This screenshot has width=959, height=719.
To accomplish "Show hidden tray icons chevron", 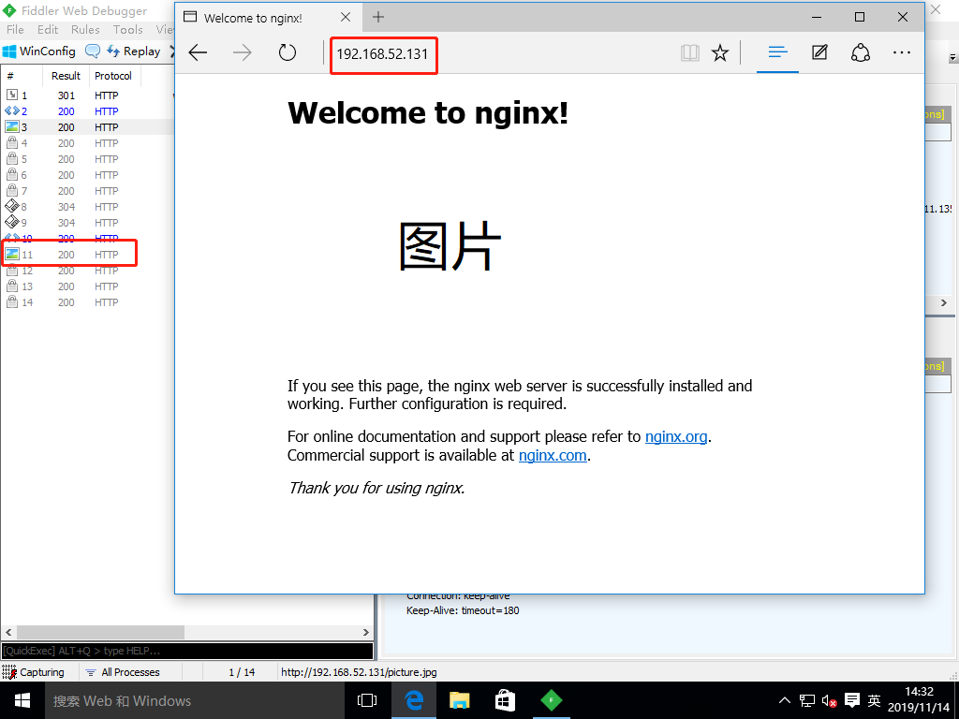I will [x=785, y=700].
